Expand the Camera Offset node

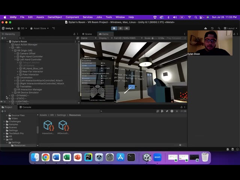[15, 54]
